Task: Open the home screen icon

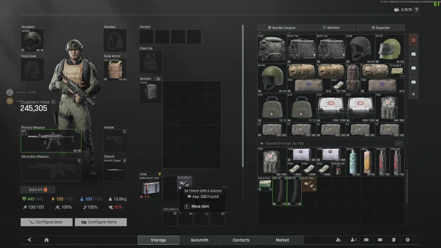Action: 47,240
